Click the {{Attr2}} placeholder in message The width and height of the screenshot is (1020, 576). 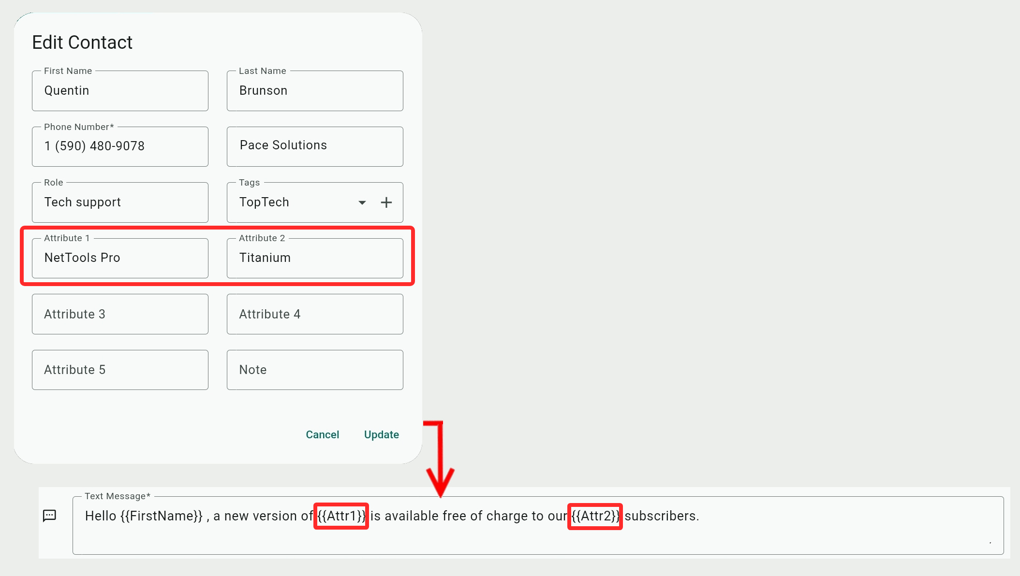pyautogui.click(x=595, y=516)
